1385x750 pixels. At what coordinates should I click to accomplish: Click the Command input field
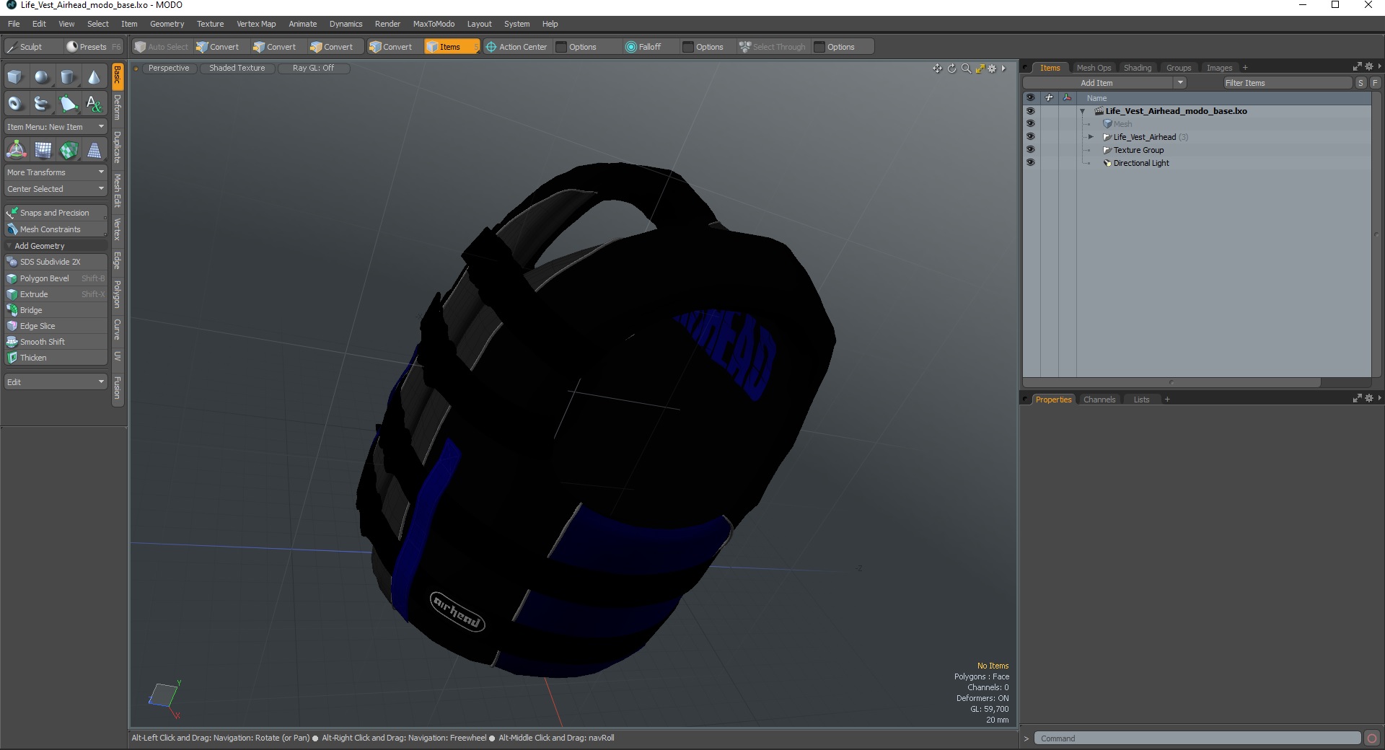[x=1197, y=738]
